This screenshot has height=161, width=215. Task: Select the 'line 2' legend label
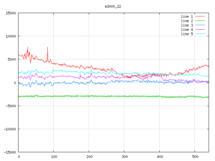pyautogui.click(x=187, y=21)
